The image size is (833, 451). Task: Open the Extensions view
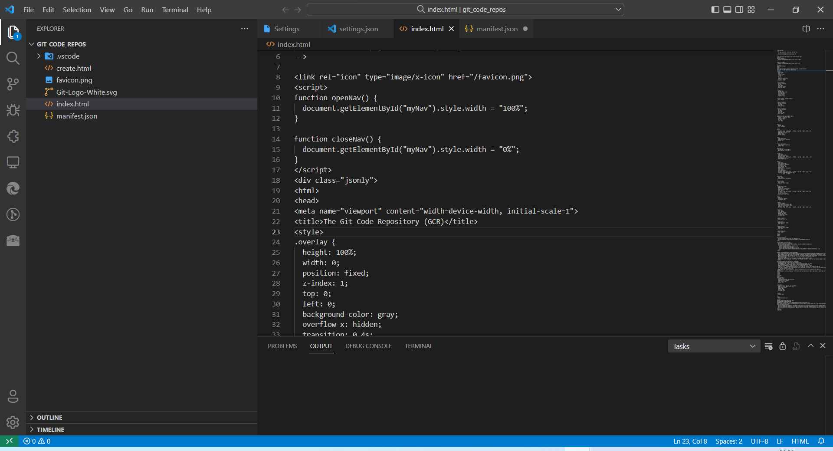(13, 136)
